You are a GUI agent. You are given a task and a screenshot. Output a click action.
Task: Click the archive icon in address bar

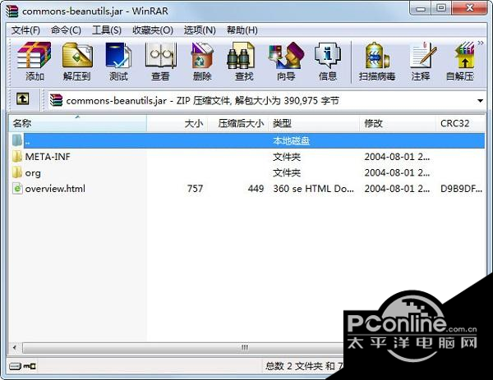click(56, 100)
